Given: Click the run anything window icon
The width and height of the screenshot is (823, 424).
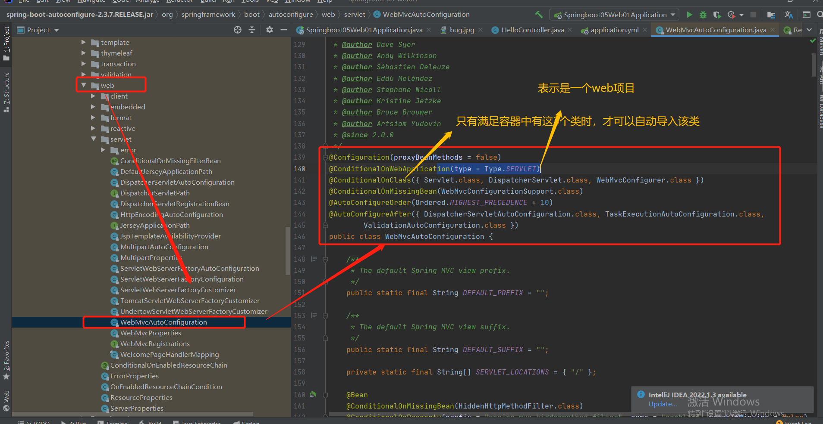Looking at the screenshot, I should pyautogui.click(x=807, y=15).
